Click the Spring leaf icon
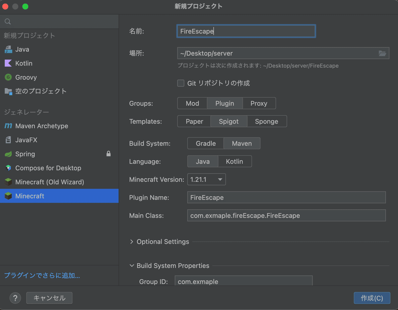Image resolution: width=398 pixels, height=310 pixels. click(x=8, y=154)
